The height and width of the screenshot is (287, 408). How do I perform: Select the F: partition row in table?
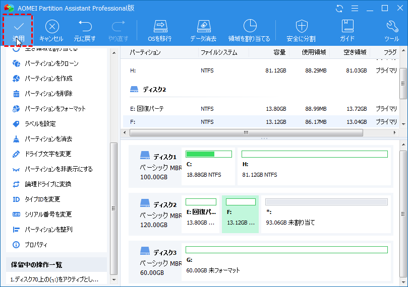261,122
